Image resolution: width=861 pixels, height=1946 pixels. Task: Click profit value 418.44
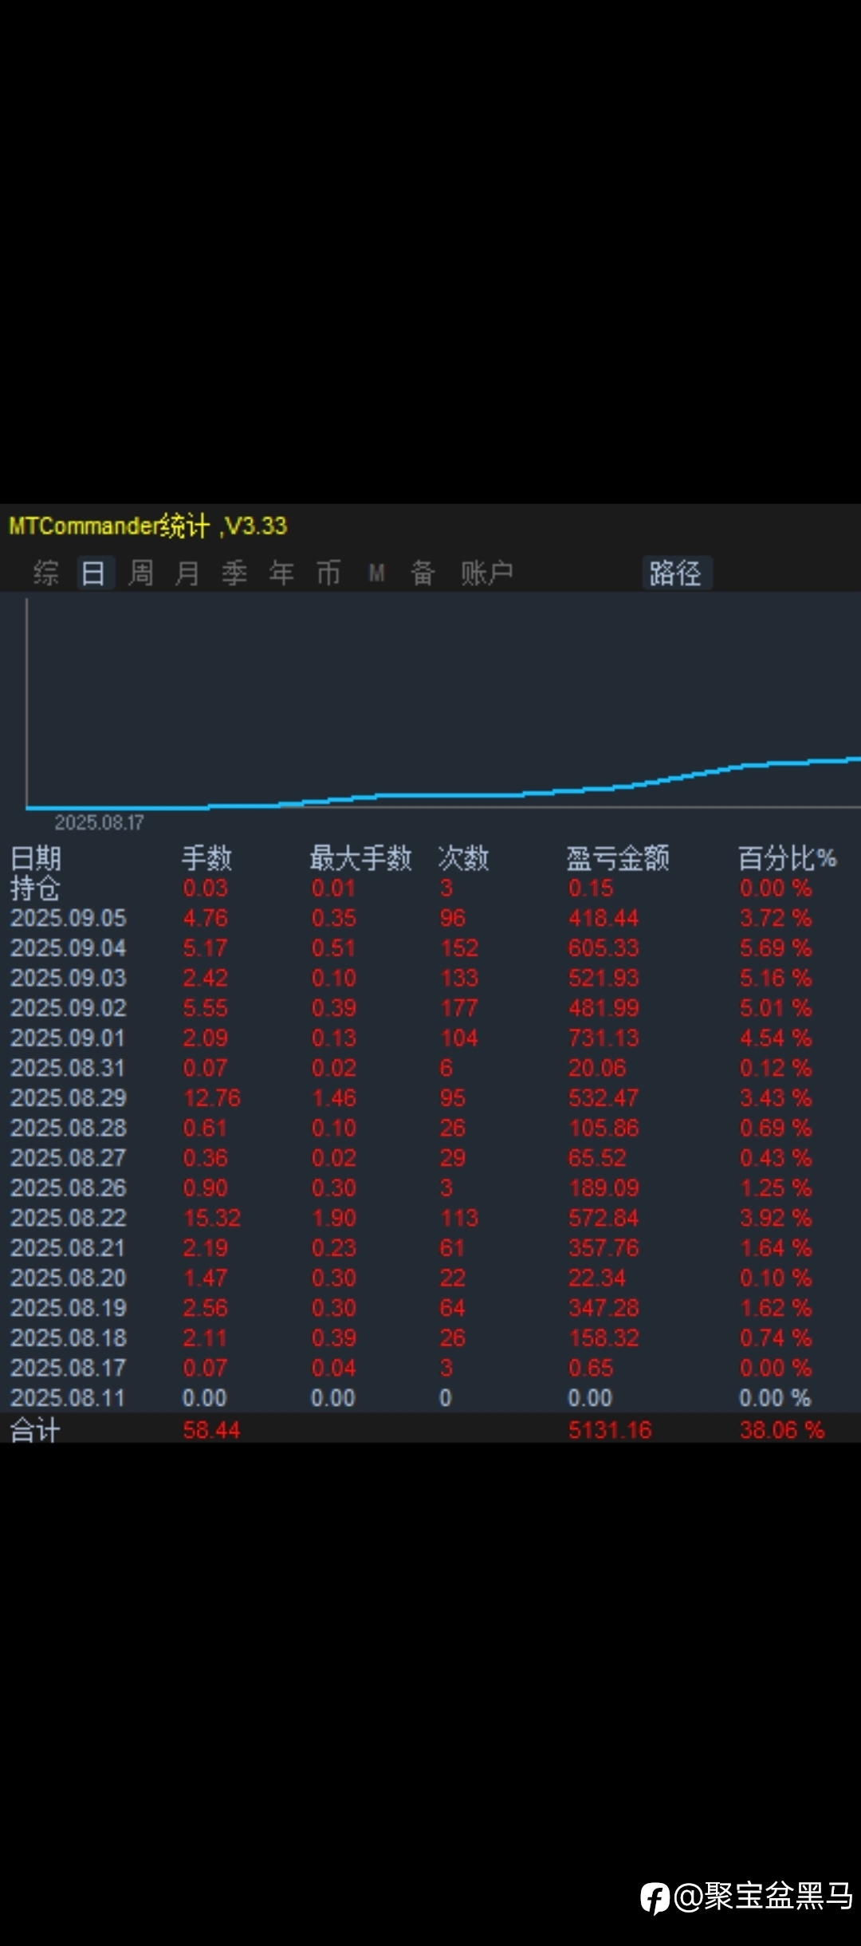603,918
